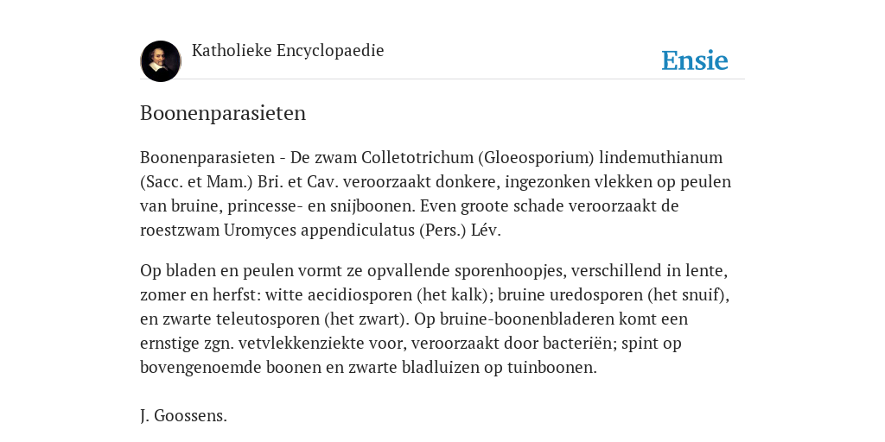Click Uromyces appendiculatus in the text

pos(320,230)
